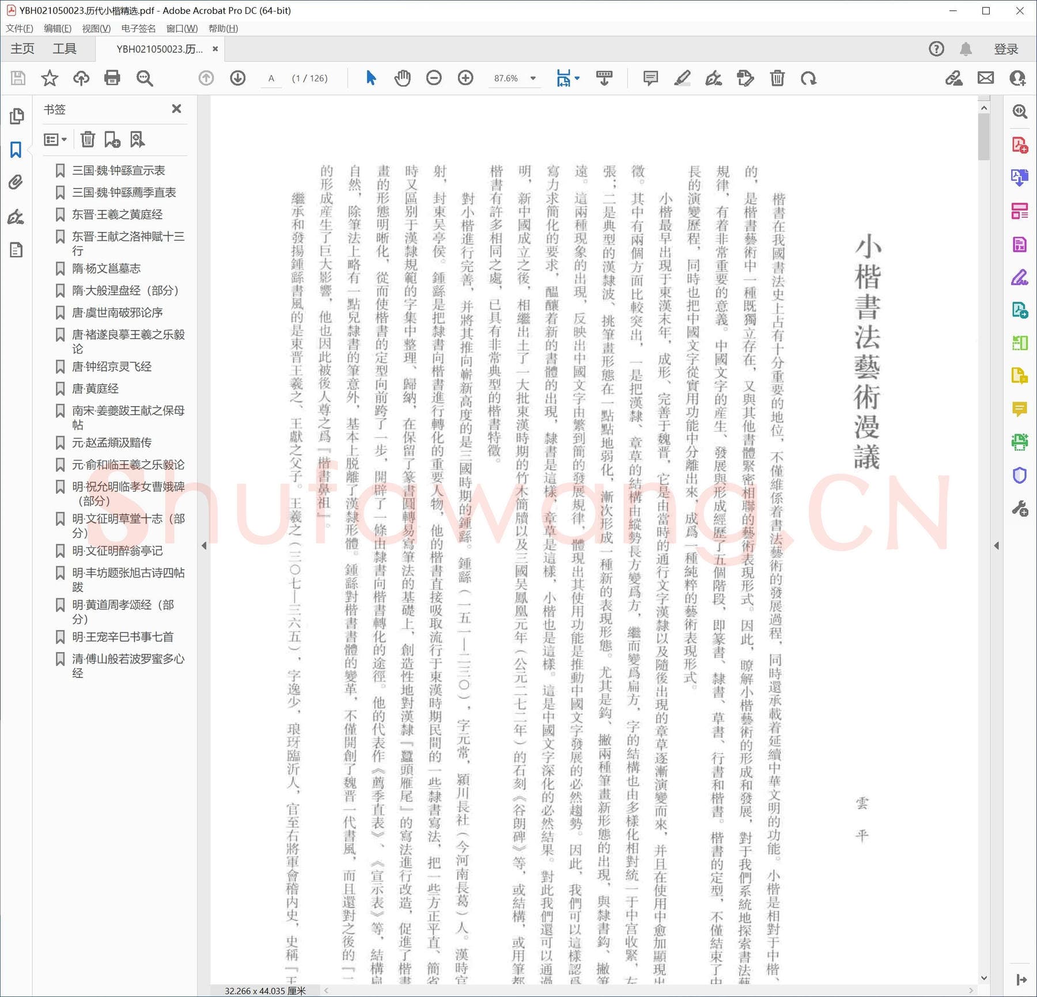Open bookmark 明·文征明醉翁亭记
Screen dimensions: 1037x997
tap(117, 551)
